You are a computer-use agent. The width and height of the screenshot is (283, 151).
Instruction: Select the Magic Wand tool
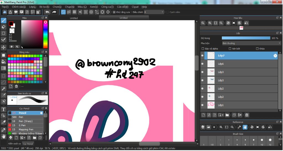tap(3, 89)
